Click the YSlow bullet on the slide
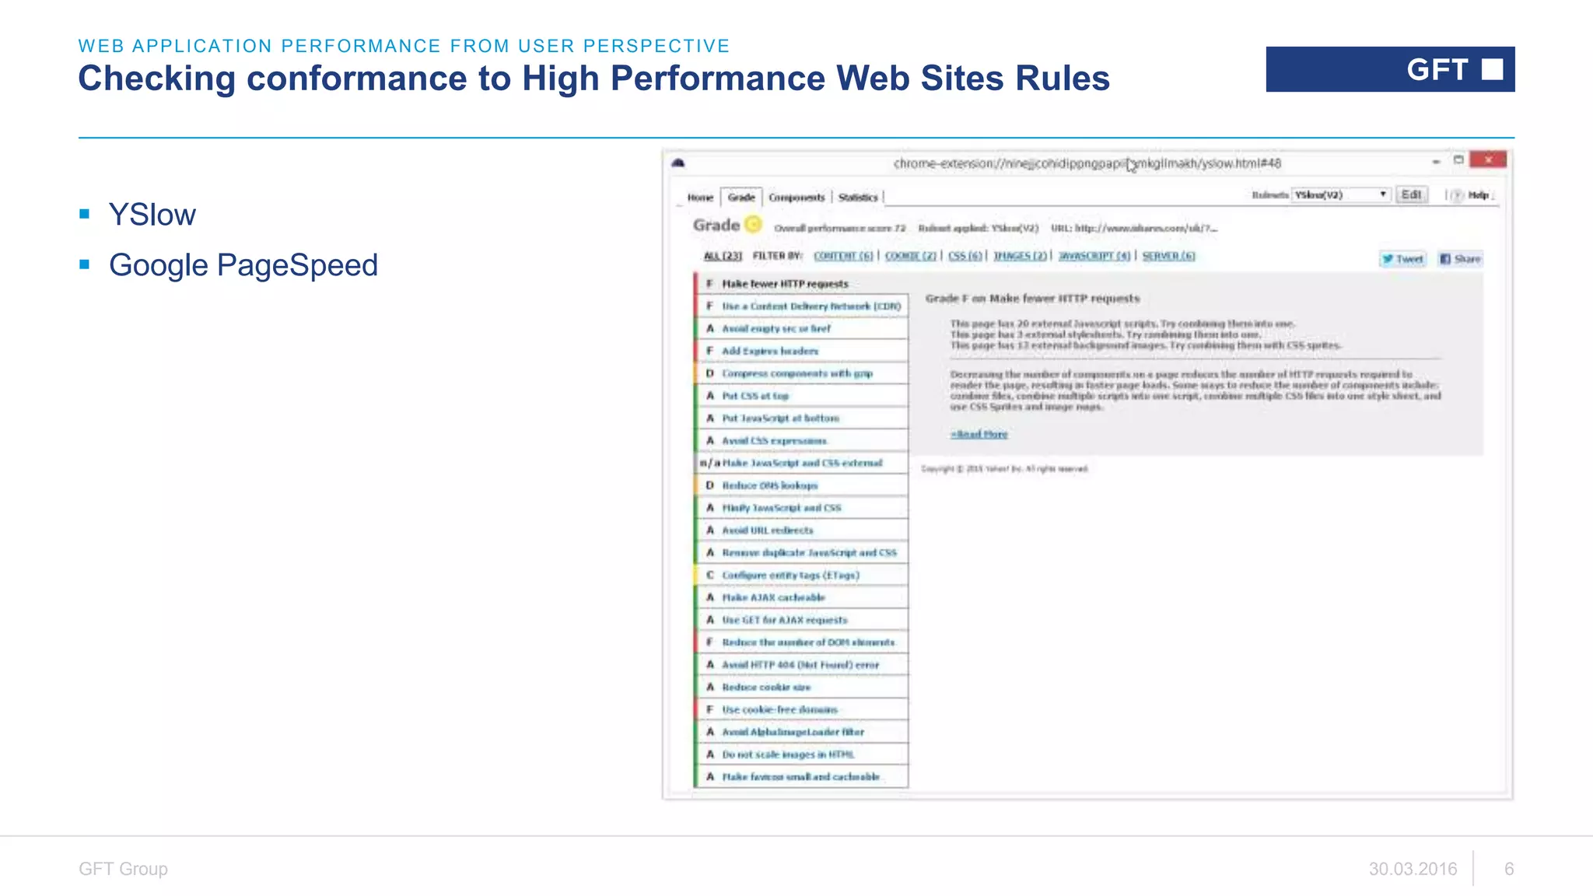 click(x=152, y=215)
